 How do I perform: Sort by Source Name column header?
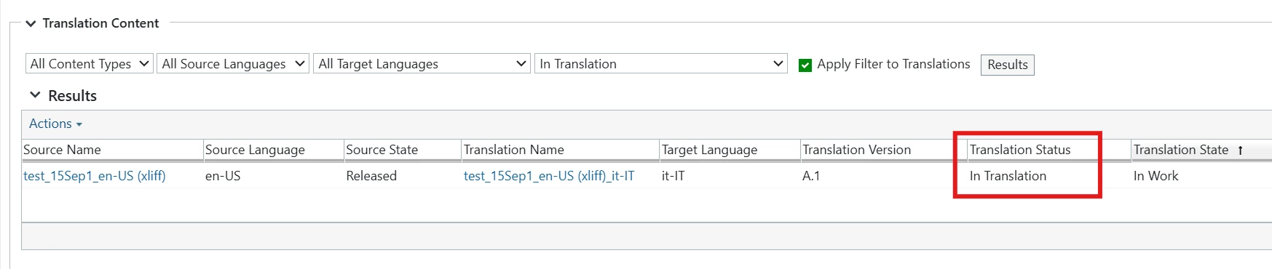pyautogui.click(x=62, y=150)
